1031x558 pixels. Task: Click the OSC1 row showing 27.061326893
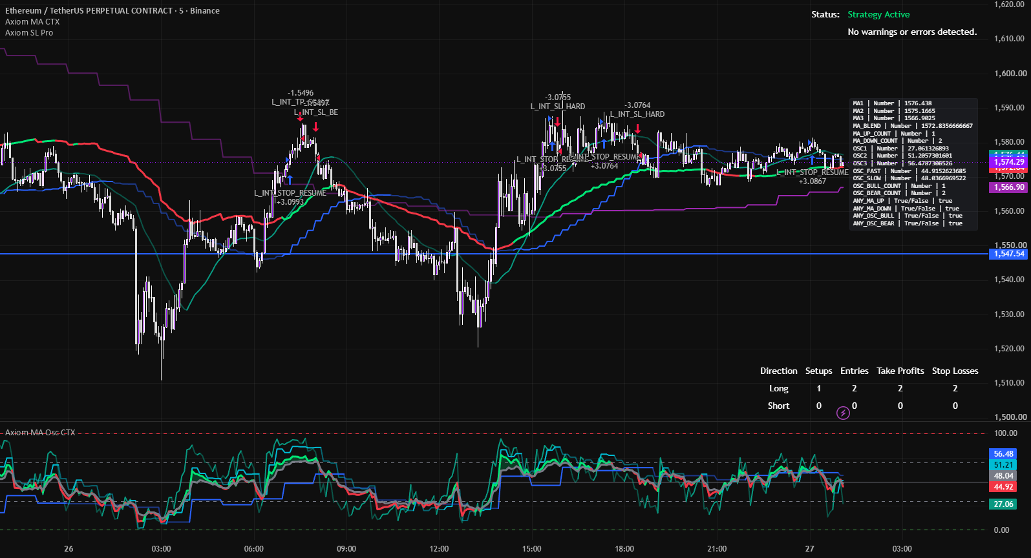[901, 149]
